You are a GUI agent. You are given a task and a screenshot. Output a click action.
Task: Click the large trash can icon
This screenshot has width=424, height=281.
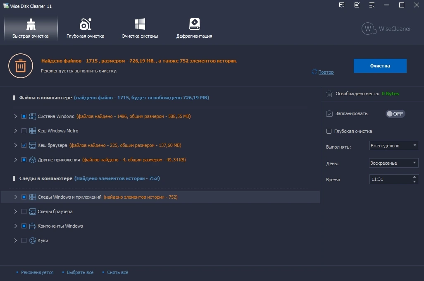pyautogui.click(x=21, y=66)
